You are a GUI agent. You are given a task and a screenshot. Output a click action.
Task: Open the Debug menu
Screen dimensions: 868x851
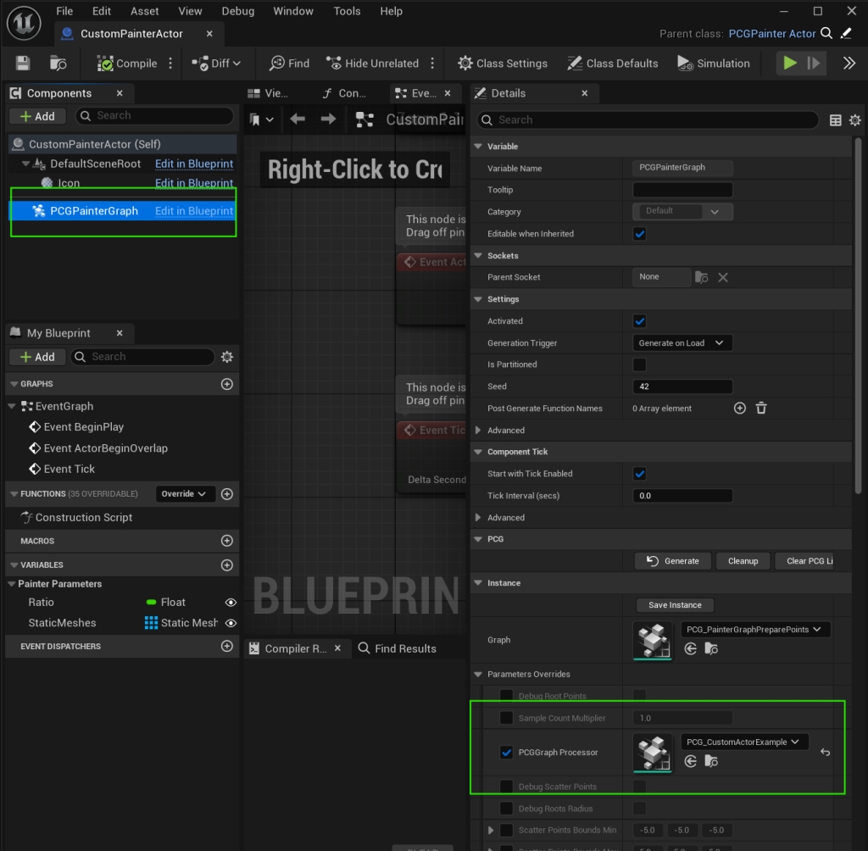[x=237, y=11]
